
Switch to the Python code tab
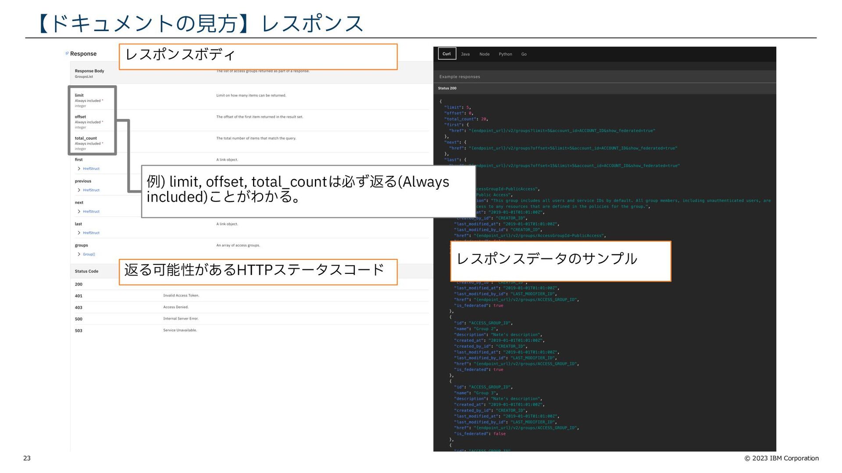coord(505,54)
